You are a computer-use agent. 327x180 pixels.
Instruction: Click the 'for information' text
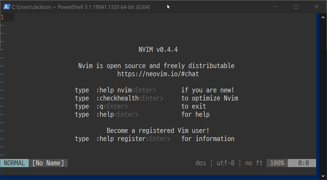point(208,139)
